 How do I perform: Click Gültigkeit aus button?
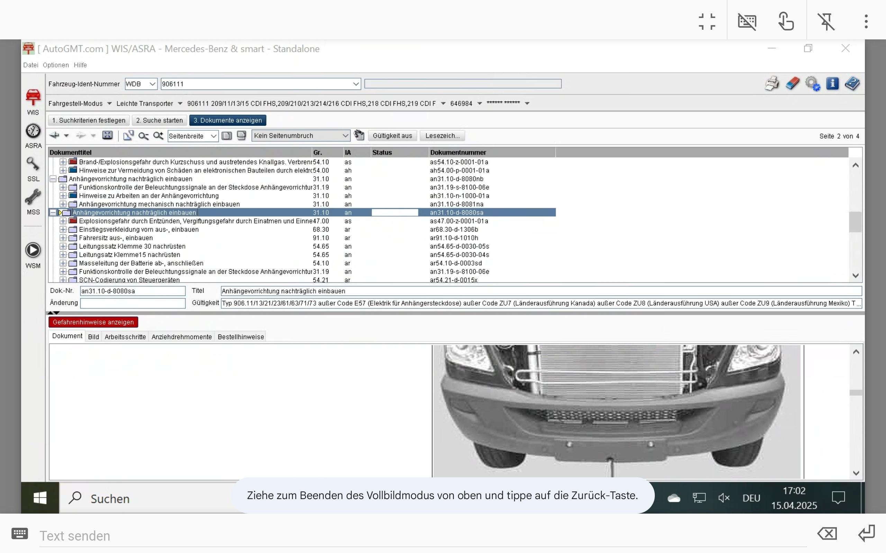click(x=392, y=136)
